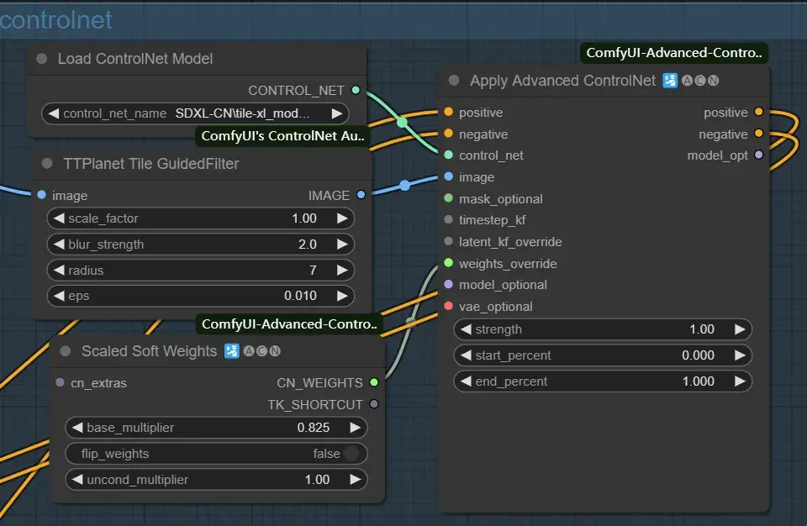Decrease base_multiplier with left arrow

click(x=77, y=427)
